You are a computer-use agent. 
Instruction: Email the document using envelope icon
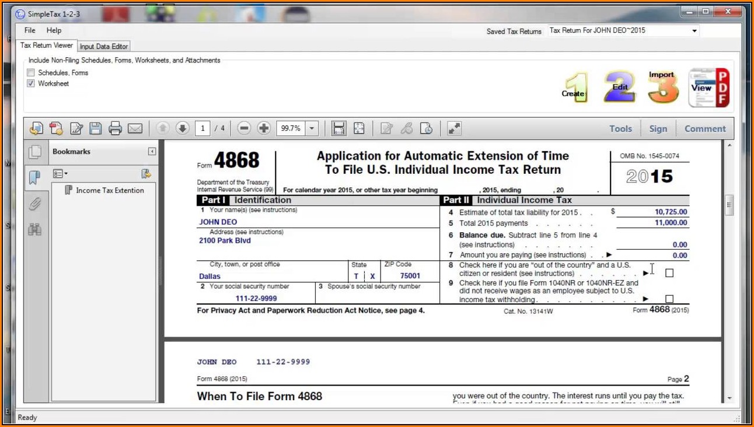point(135,128)
